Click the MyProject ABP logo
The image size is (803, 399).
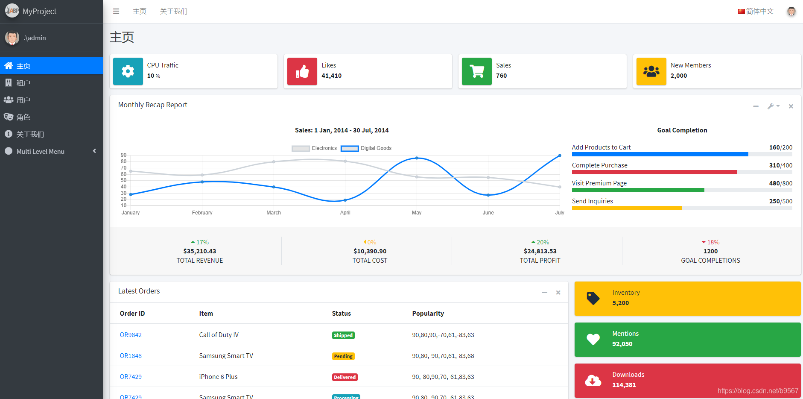click(x=12, y=11)
